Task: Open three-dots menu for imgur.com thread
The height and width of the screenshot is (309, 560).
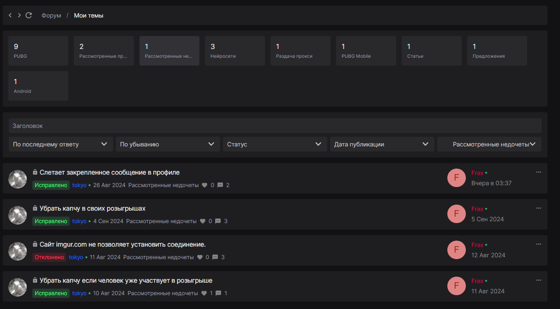Action: tap(538, 244)
